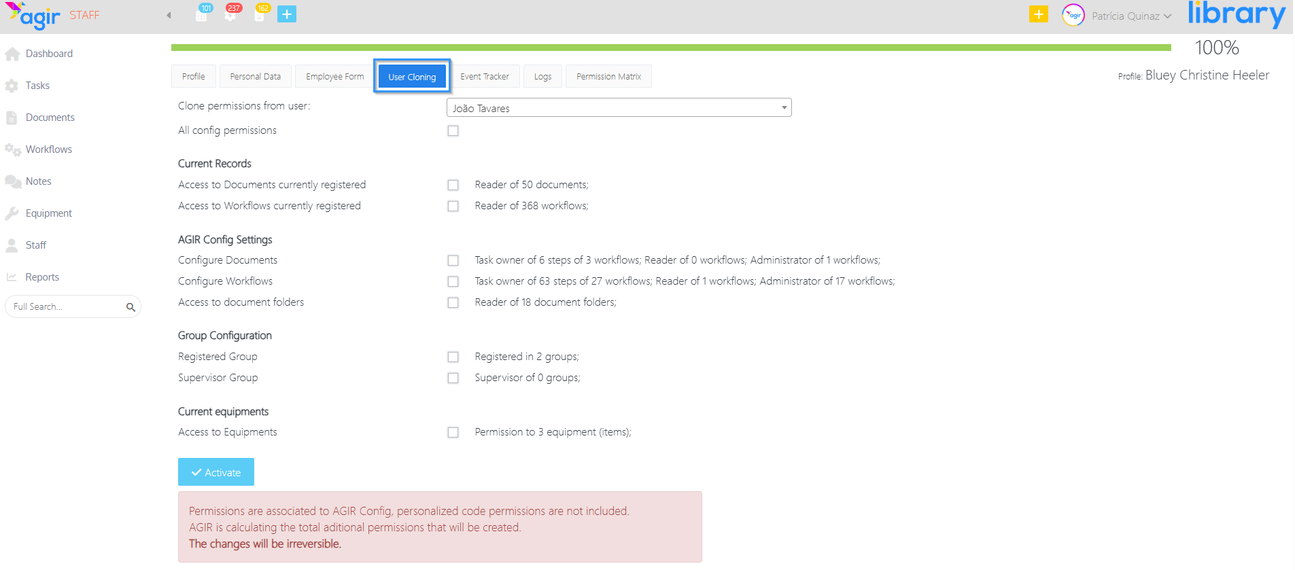
Task: Click the agir logo in the header
Action: coord(33,15)
